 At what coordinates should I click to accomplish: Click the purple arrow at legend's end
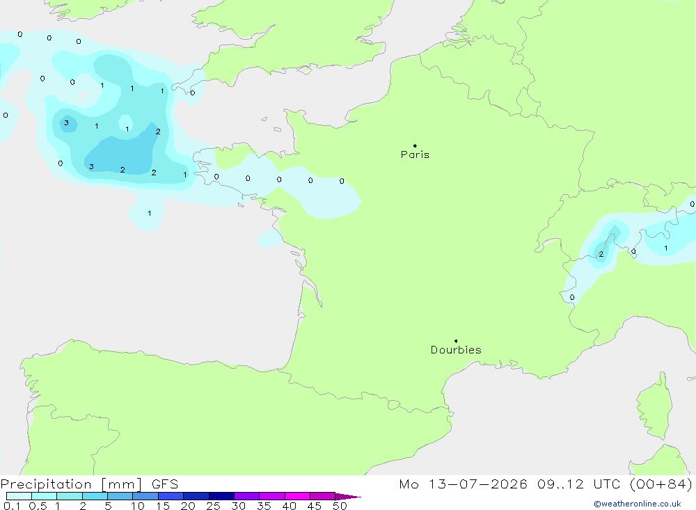pyautogui.click(x=348, y=496)
